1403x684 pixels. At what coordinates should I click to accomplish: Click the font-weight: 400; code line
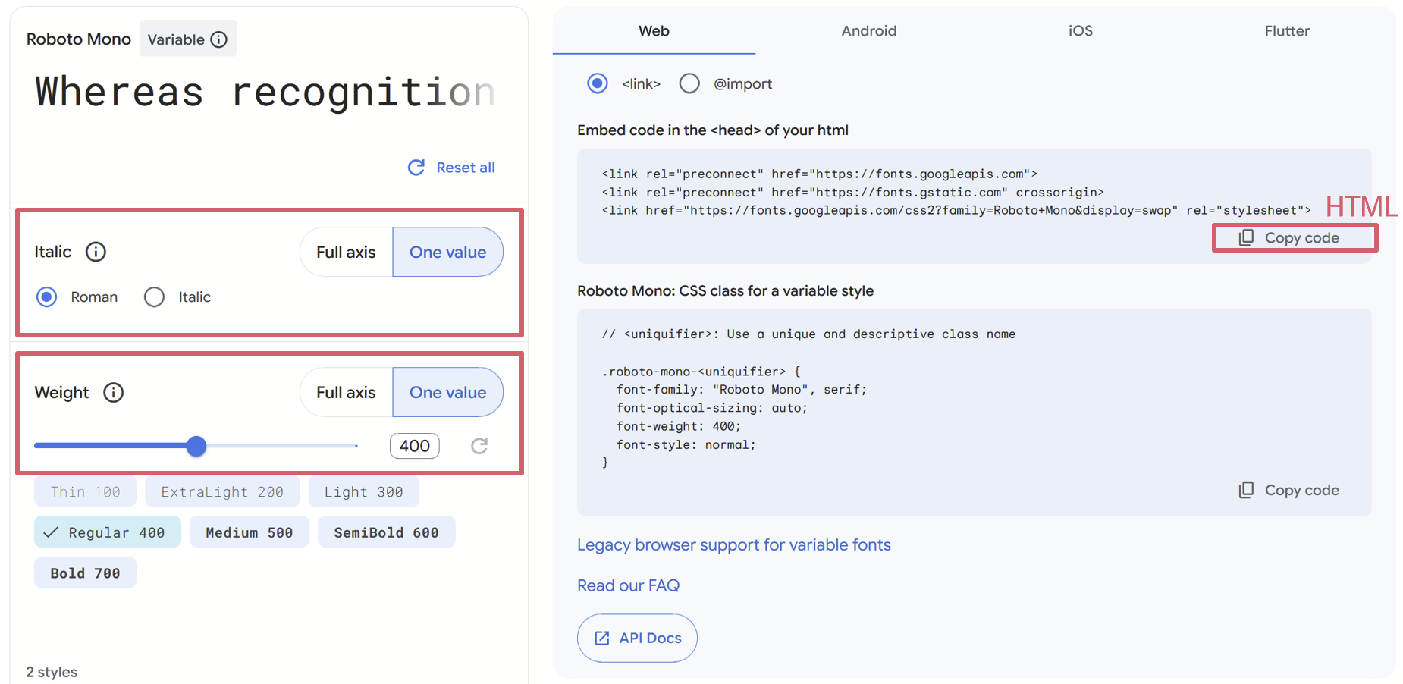click(679, 427)
